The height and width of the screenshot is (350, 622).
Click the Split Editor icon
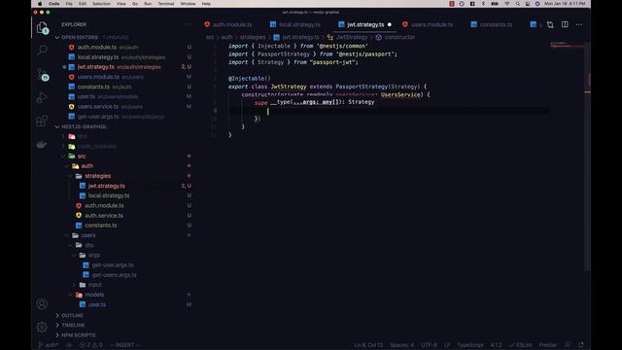(565, 24)
